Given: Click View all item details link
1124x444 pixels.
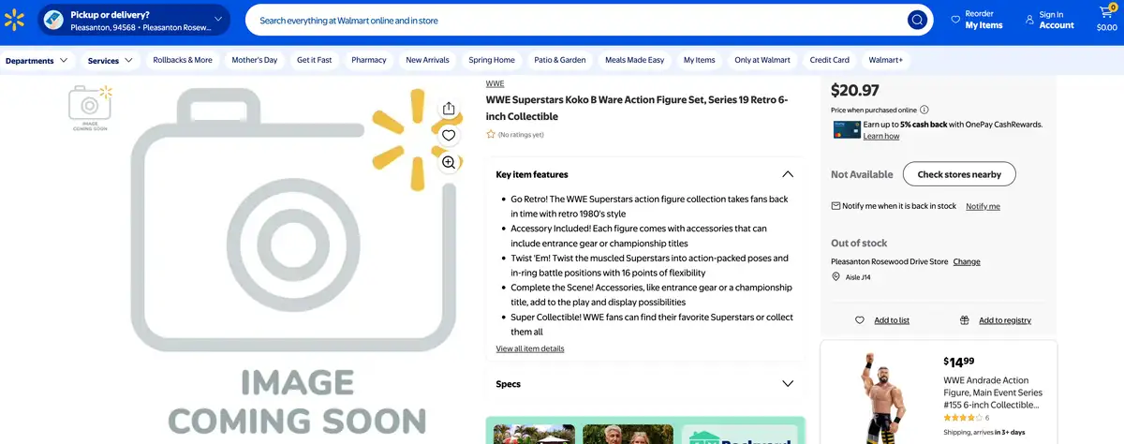Looking at the screenshot, I should [530, 348].
